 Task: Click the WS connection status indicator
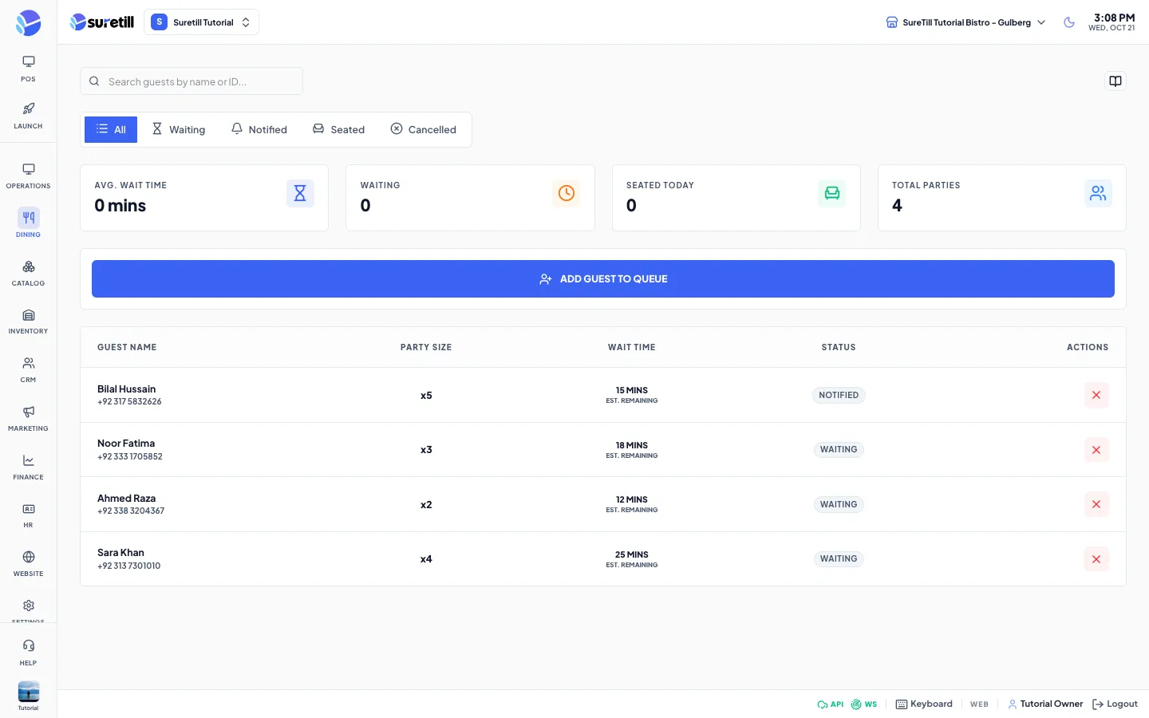[864, 704]
